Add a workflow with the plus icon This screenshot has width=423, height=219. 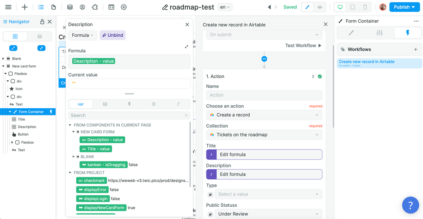point(415,49)
